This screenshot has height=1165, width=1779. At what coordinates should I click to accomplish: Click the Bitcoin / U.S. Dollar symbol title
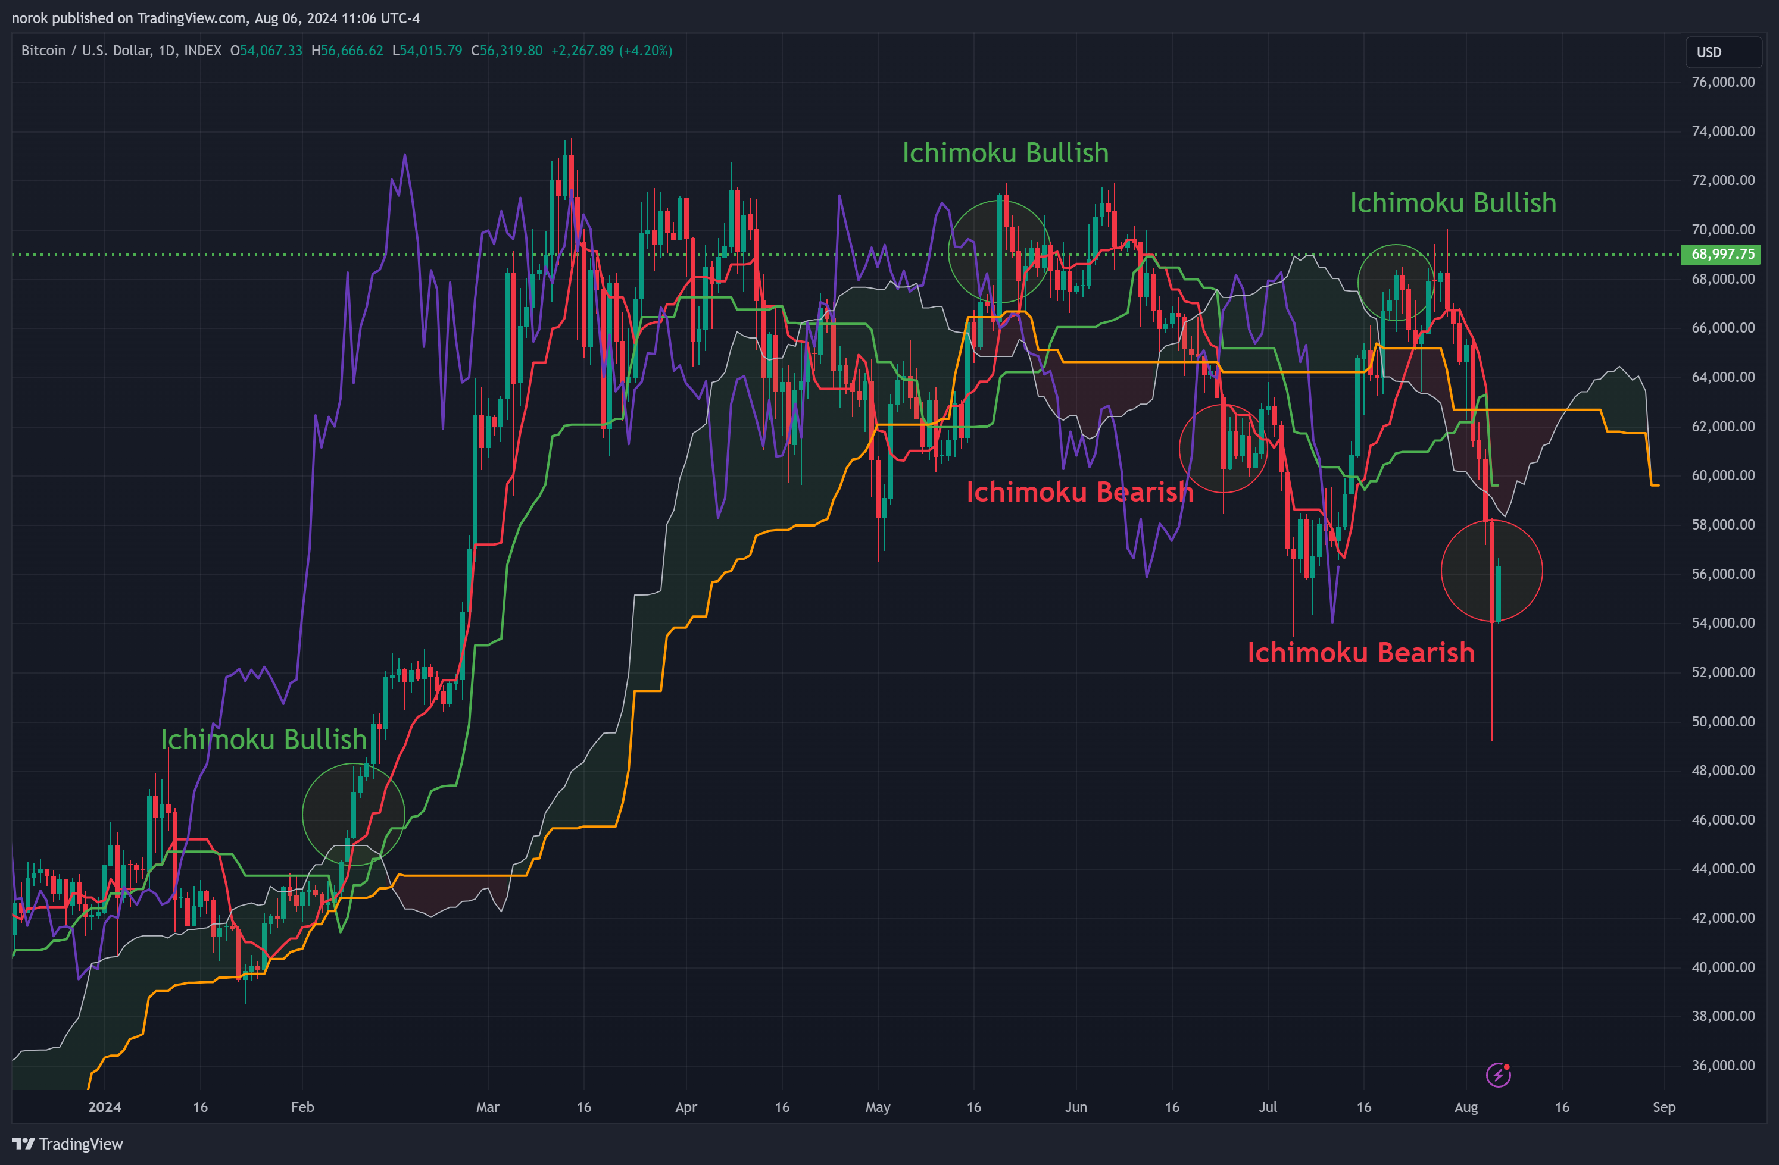pos(121,50)
